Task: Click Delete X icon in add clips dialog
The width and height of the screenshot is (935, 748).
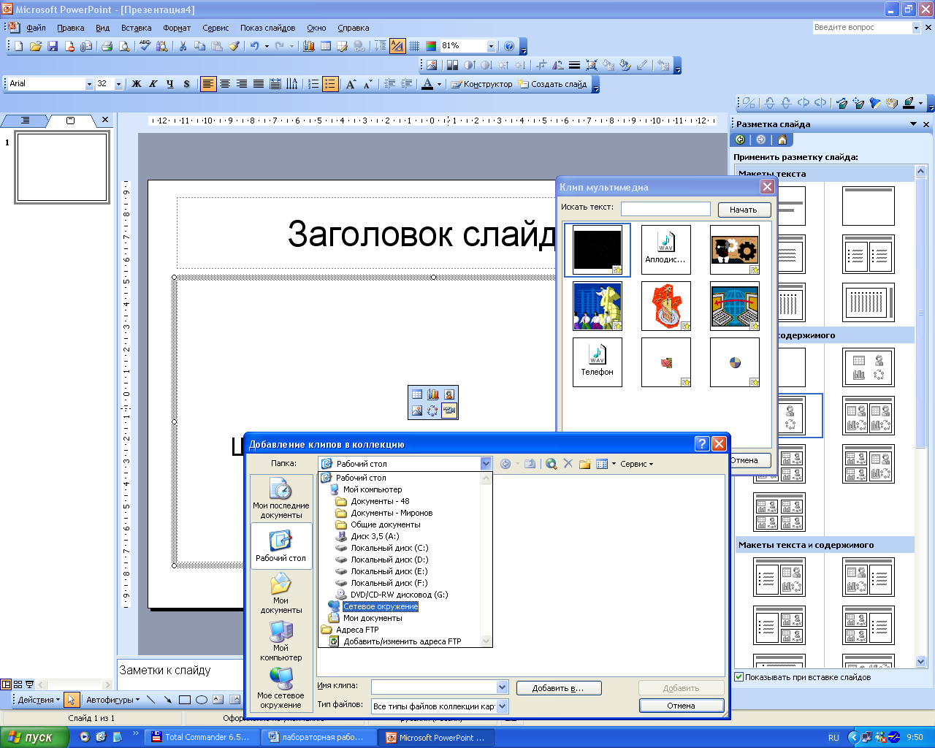Action: pyautogui.click(x=568, y=464)
